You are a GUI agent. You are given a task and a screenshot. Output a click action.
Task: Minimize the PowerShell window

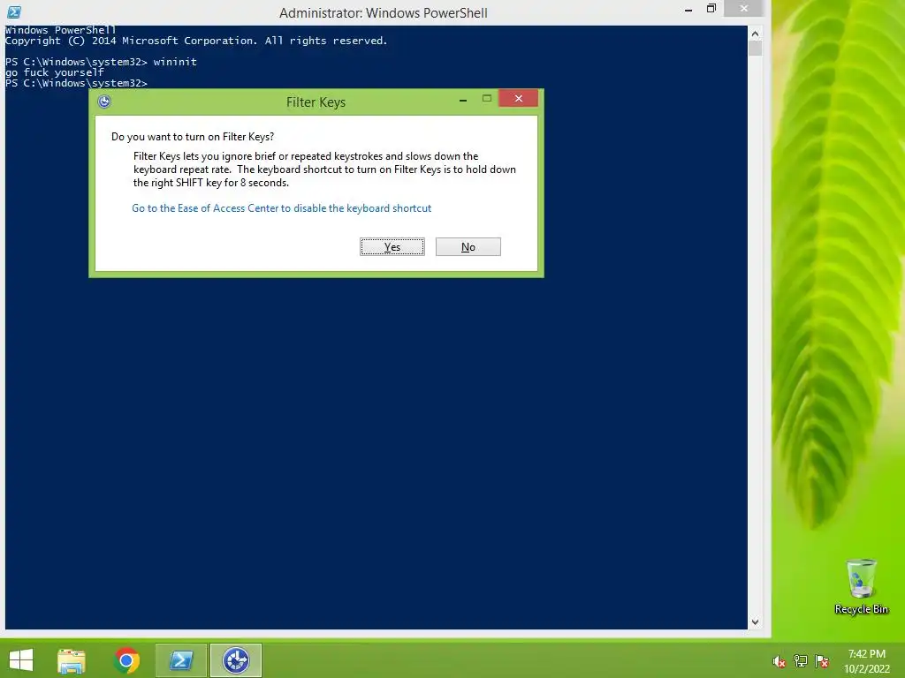688,10
